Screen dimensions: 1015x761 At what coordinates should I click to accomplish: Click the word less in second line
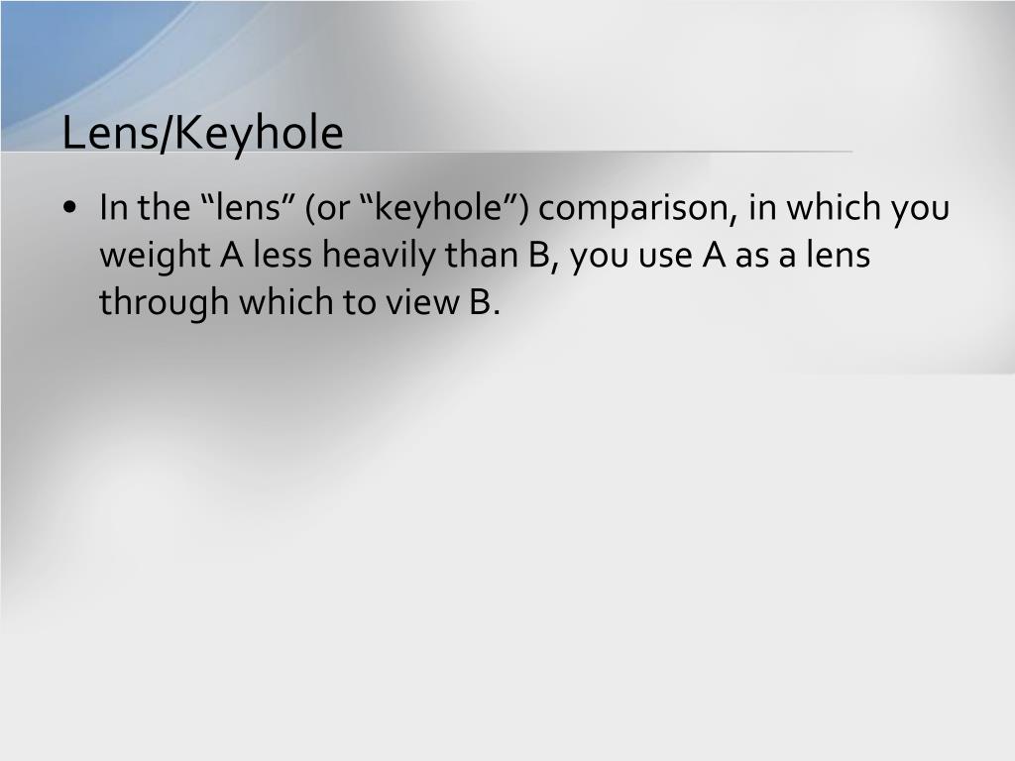(282, 255)
